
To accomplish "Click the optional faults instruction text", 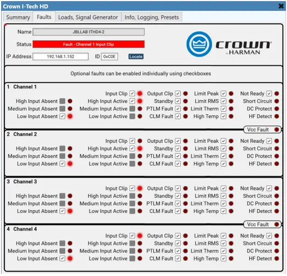I will tap(141, 73).
